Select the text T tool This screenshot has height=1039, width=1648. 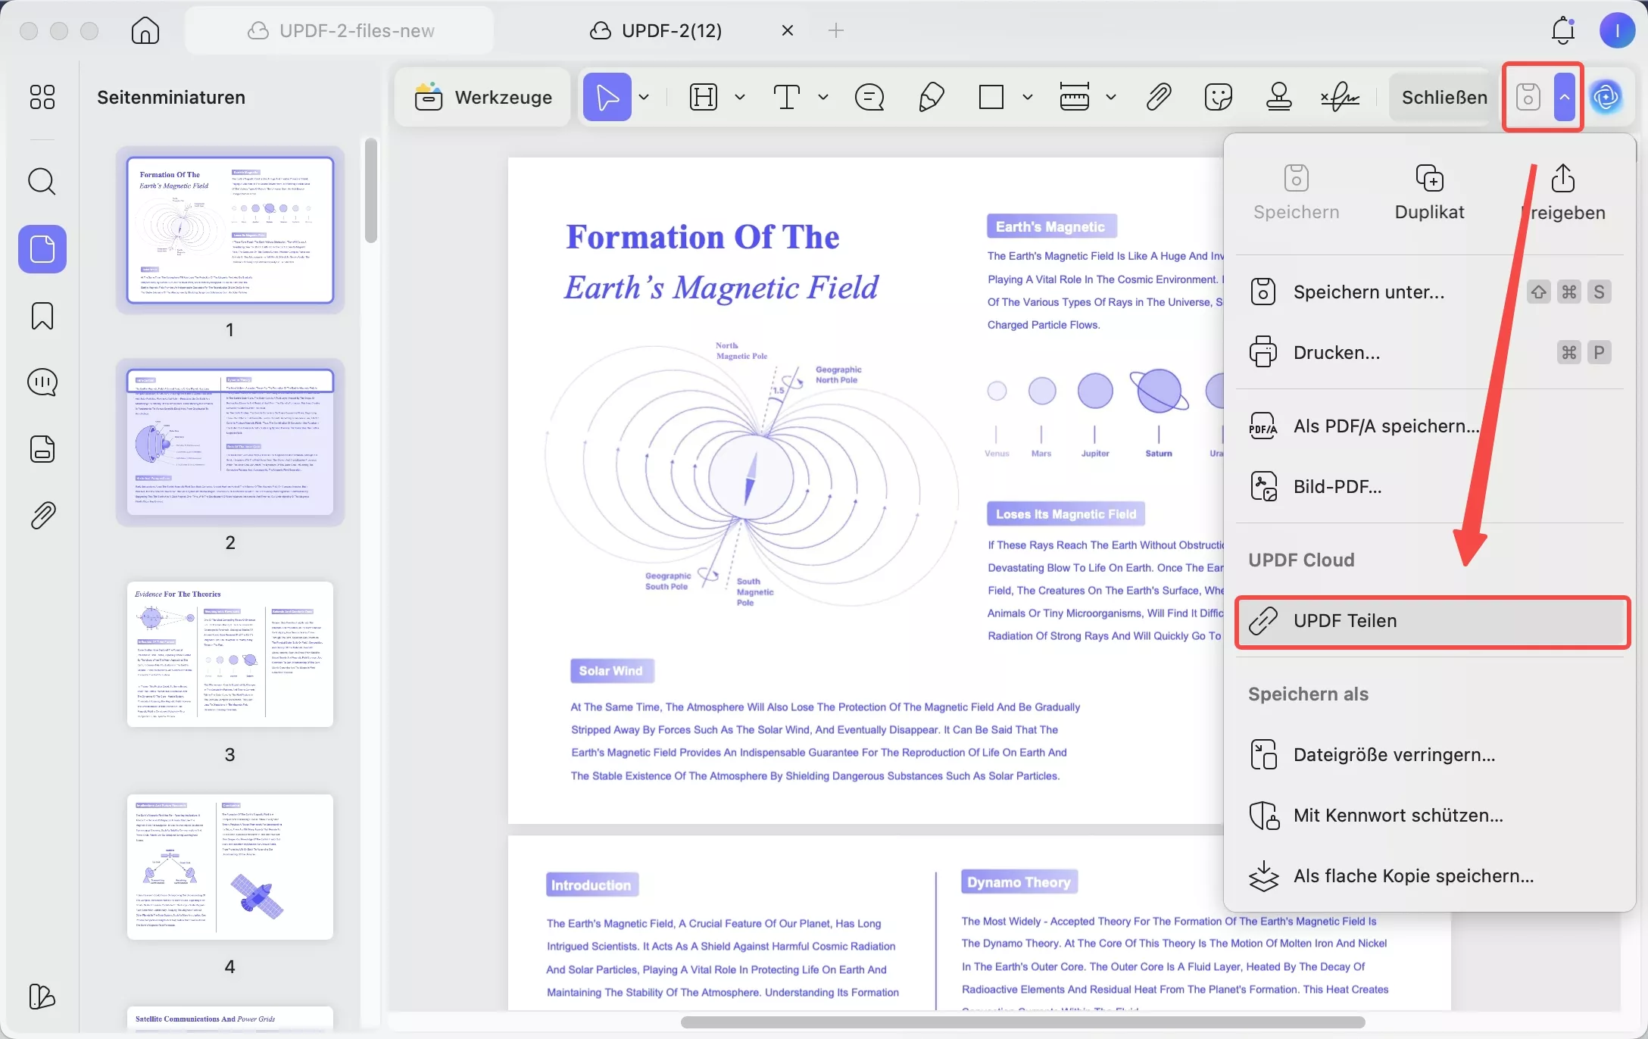[x=787, y=97]
